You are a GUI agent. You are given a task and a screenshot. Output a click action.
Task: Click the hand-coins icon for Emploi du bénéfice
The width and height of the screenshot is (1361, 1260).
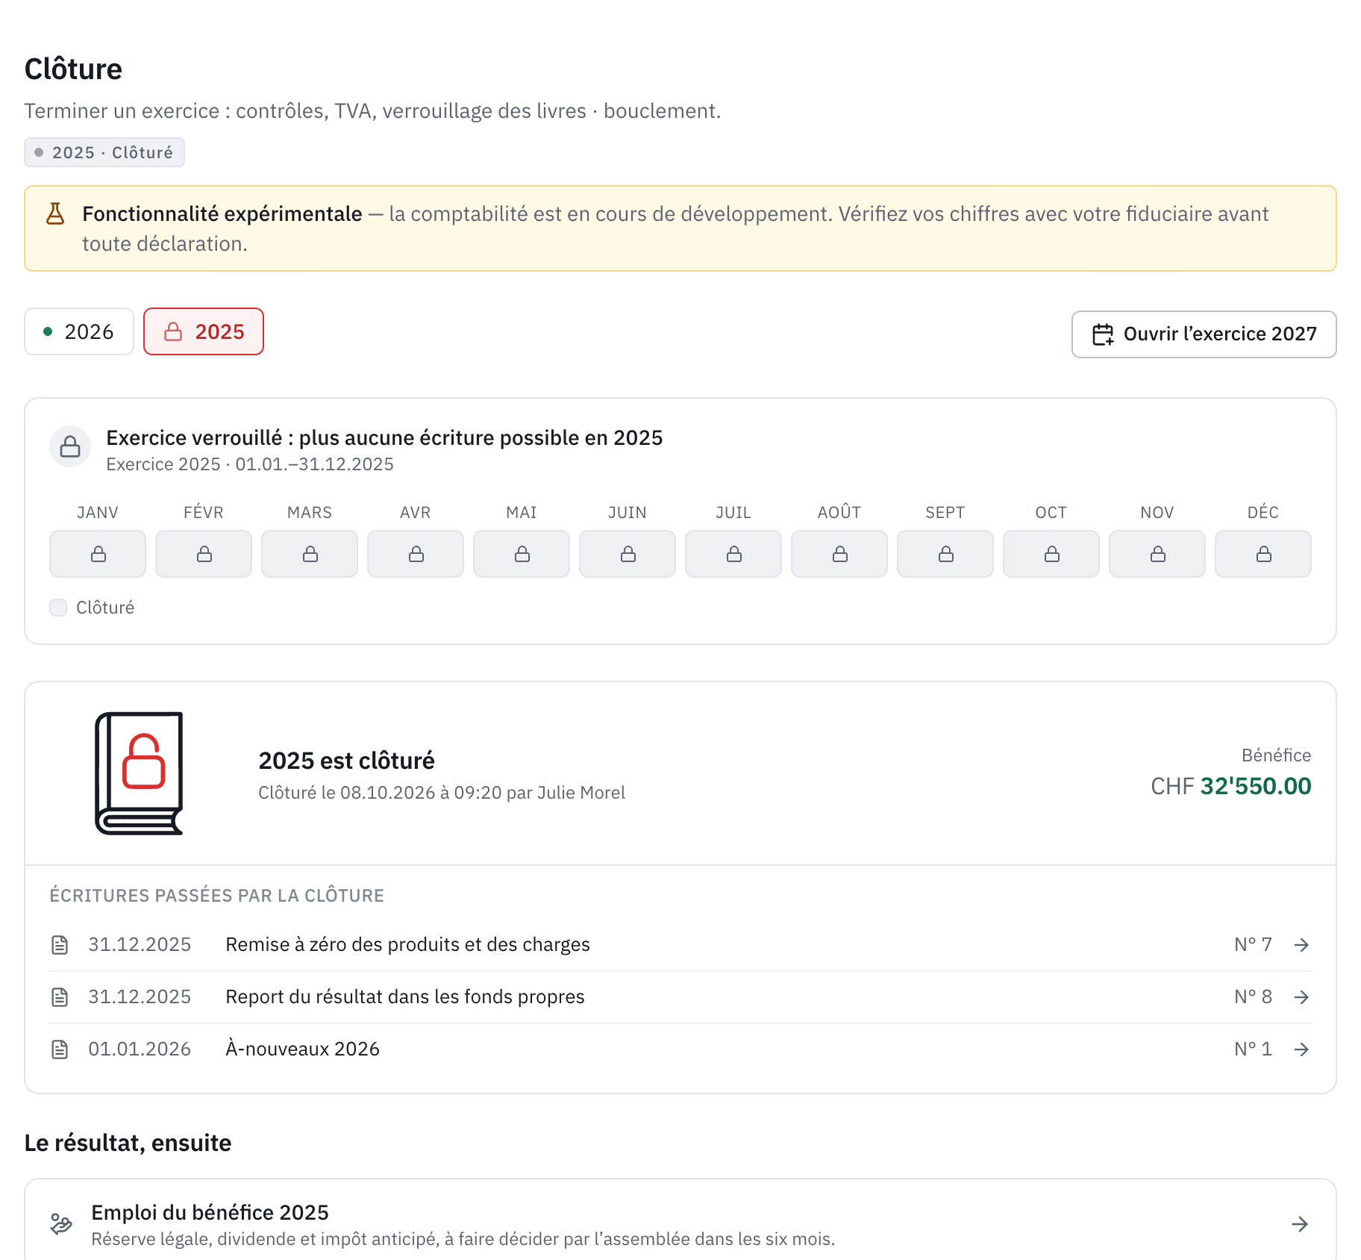61,1224
